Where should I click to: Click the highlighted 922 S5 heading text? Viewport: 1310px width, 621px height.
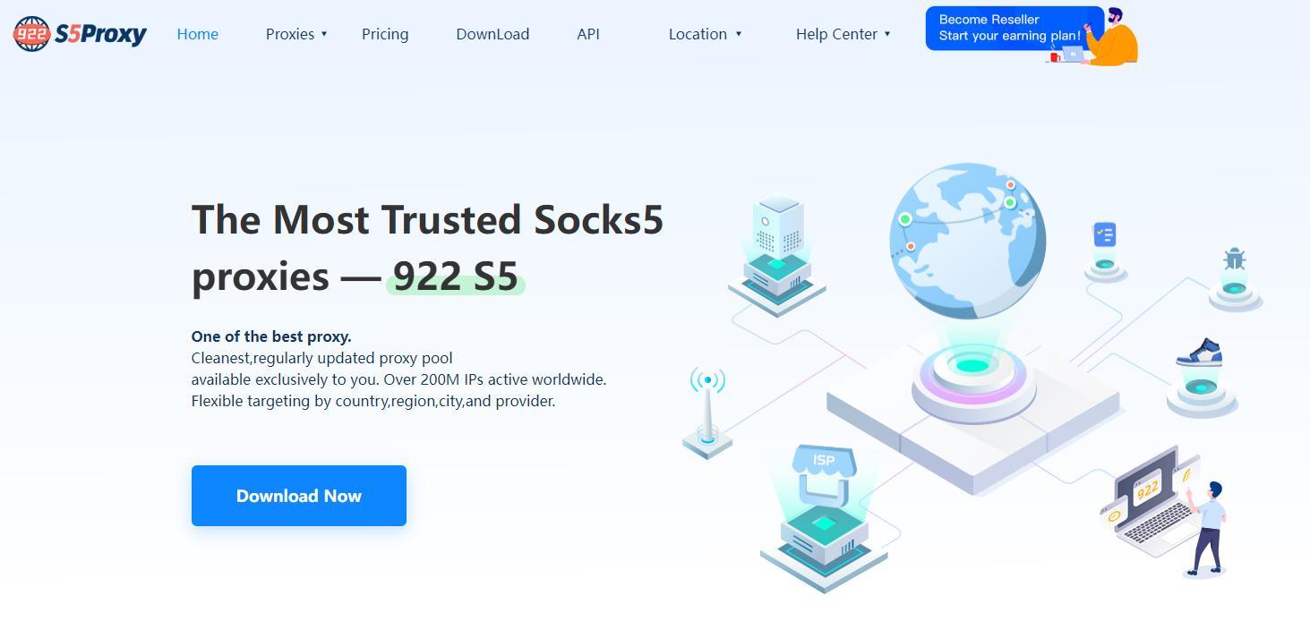456,276
